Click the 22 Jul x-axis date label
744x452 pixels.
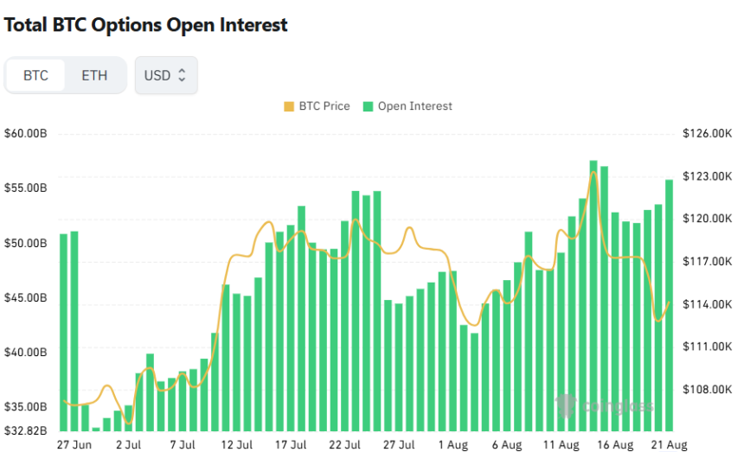pyautogui.click(x=345, y=445)
